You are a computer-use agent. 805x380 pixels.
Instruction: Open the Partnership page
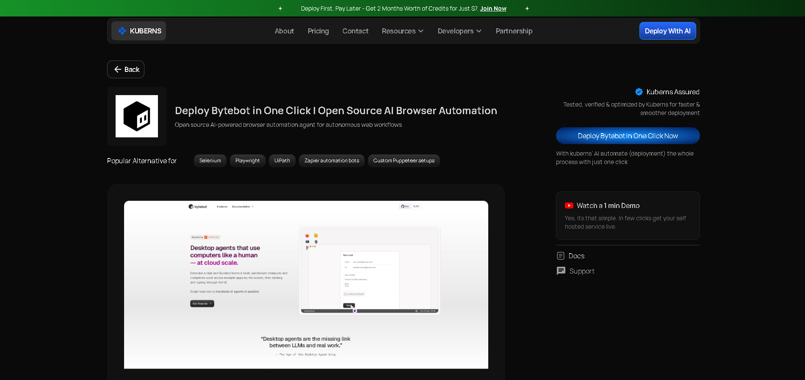tap(514, 31)
